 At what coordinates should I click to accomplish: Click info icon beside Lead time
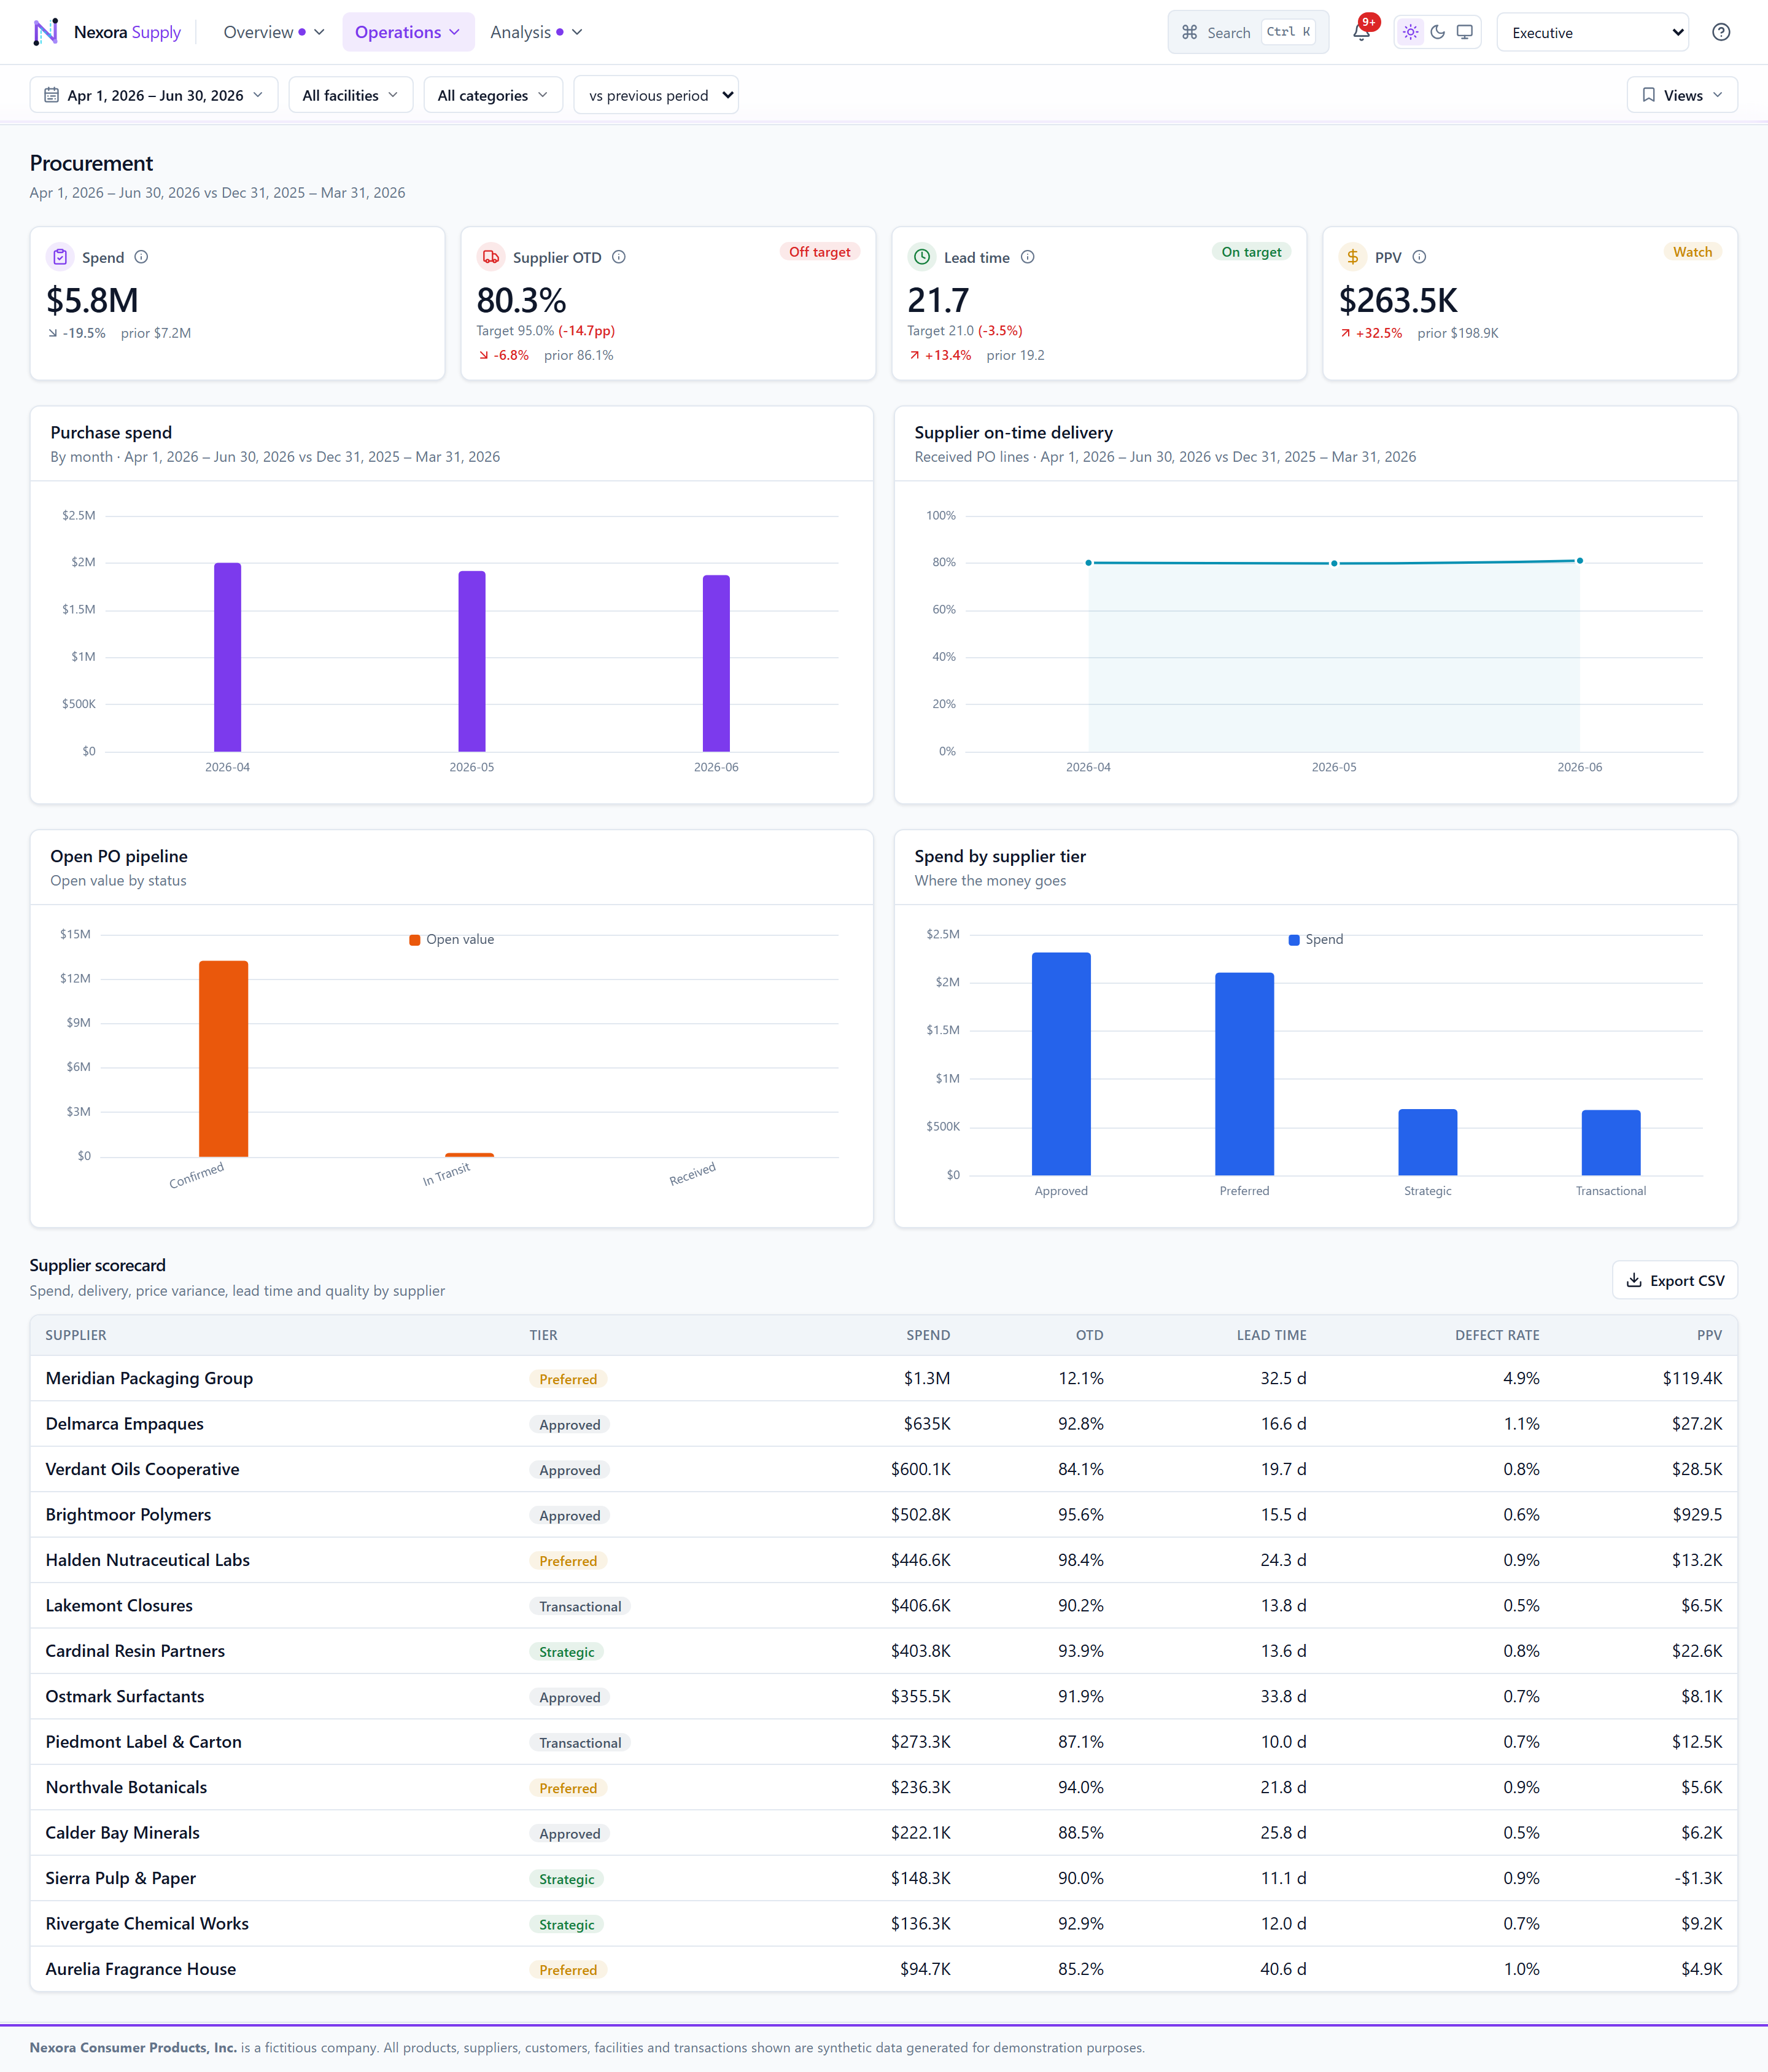click(x=1028, y=257)
